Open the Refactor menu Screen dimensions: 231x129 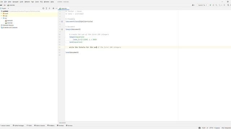[27, 2]
